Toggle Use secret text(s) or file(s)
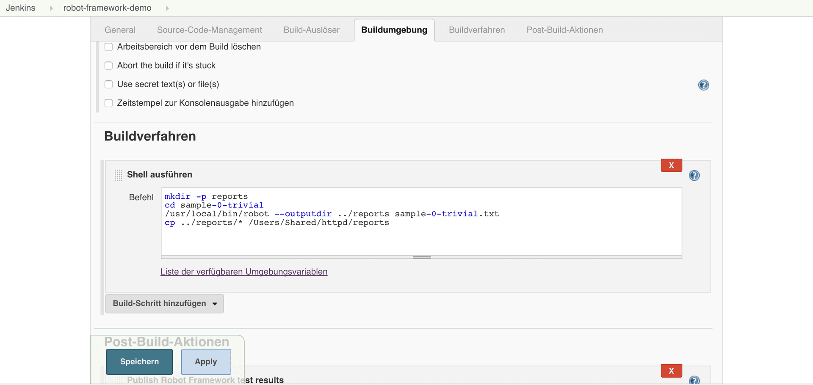813x385 pixels. (x=109, y=84)
